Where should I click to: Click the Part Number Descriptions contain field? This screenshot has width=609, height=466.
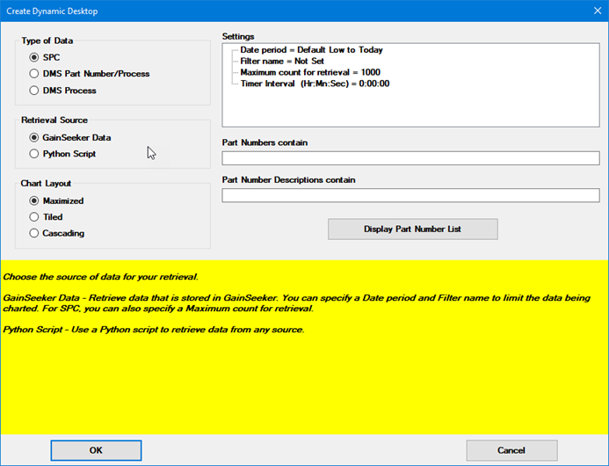click(x=410, y=195)
